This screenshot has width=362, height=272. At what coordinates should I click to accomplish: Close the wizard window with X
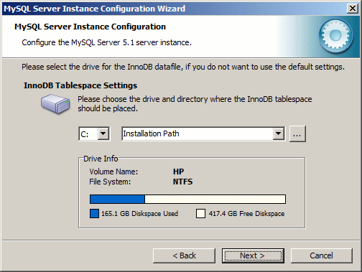pos(353,9)
